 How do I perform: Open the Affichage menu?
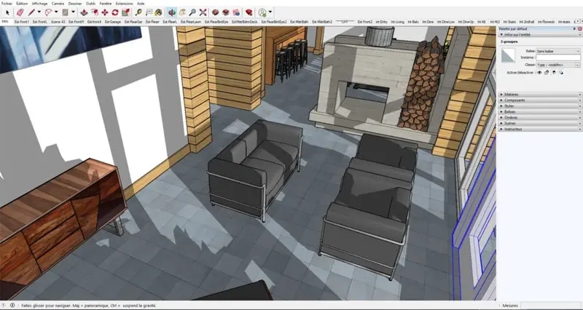coord(39,4)
